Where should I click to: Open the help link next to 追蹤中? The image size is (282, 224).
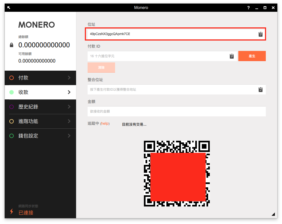click(x=105, y=124)
